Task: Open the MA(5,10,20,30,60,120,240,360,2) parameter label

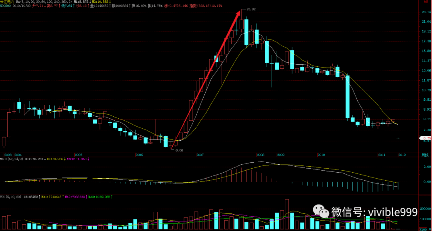Action: tap(44, 2)
